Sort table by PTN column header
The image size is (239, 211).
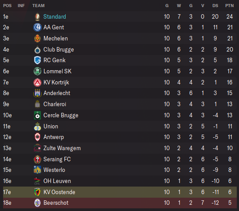tap(230, 6)
